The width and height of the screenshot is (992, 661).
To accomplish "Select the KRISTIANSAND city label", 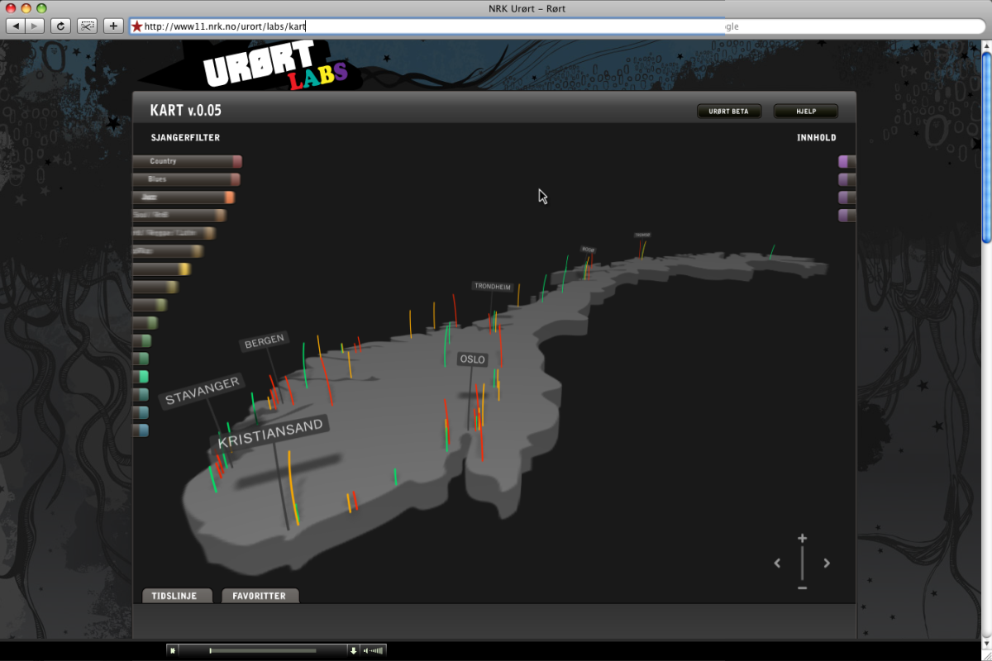I will coord(272,433).
